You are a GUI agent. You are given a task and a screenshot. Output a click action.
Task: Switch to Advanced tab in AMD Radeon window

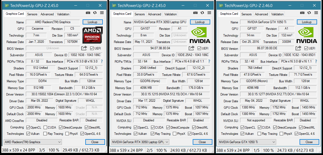(x=47, y=14)
